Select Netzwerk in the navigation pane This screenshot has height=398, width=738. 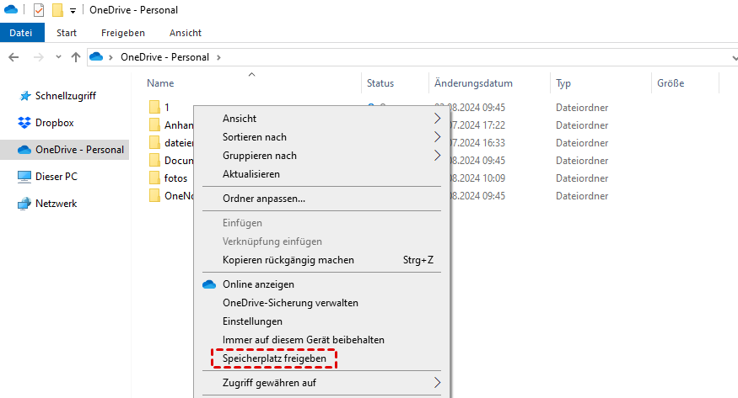[56, 204]
